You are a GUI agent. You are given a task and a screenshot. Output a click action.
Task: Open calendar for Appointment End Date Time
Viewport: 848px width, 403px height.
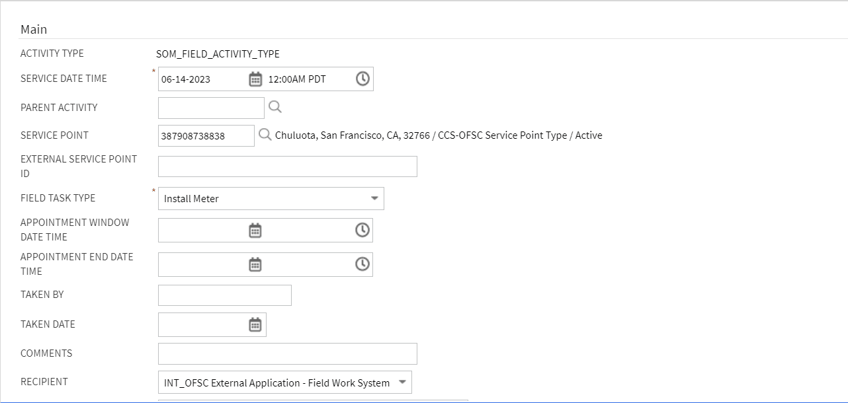coord(255,264)
